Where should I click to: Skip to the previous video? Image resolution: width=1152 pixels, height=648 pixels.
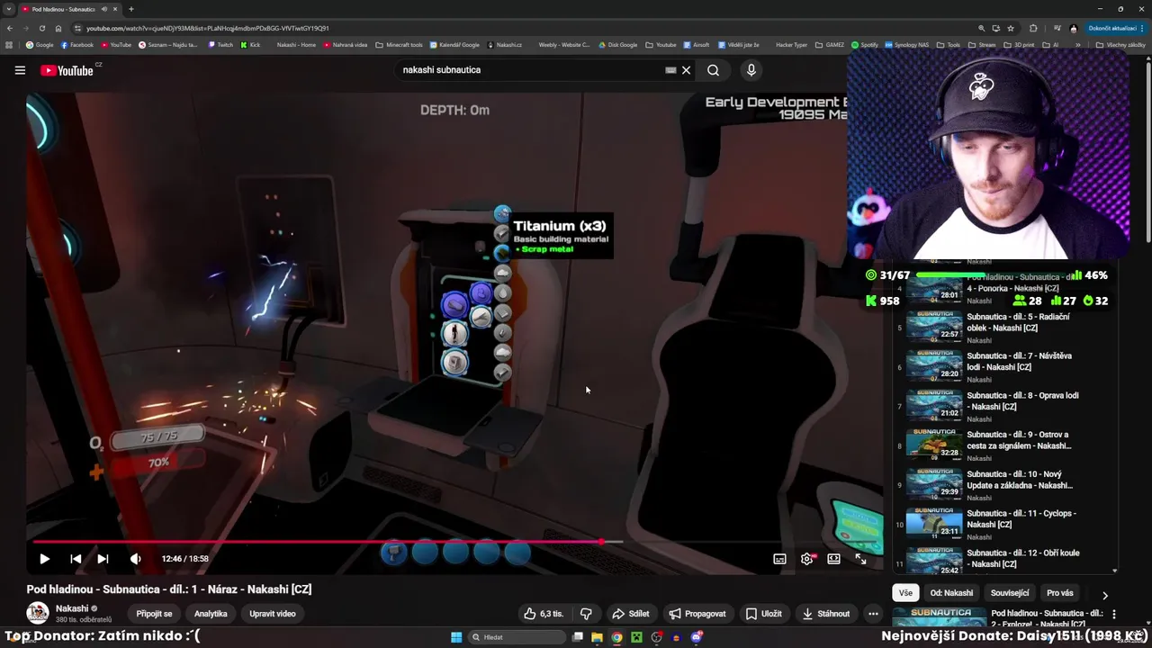click(76, 559)
